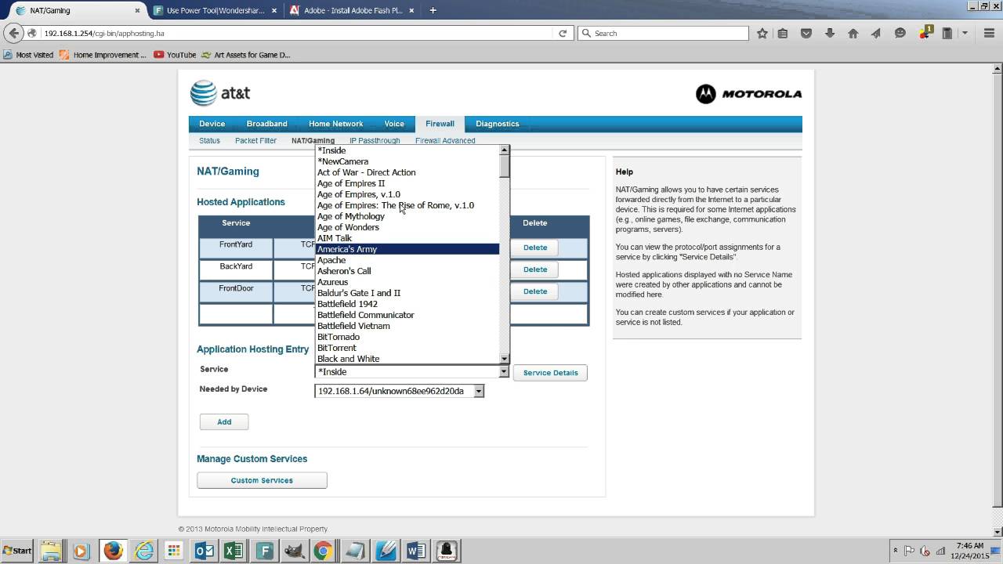Image resolution: width=1003 pixels, height=564 pixels.
Task: Open the YouTube bookmark
Action: point(175,55)
